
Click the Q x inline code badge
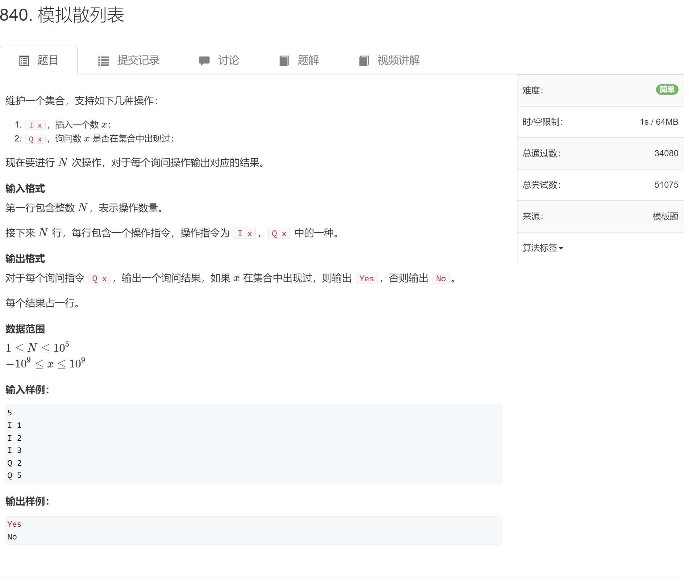click(35, 139)
